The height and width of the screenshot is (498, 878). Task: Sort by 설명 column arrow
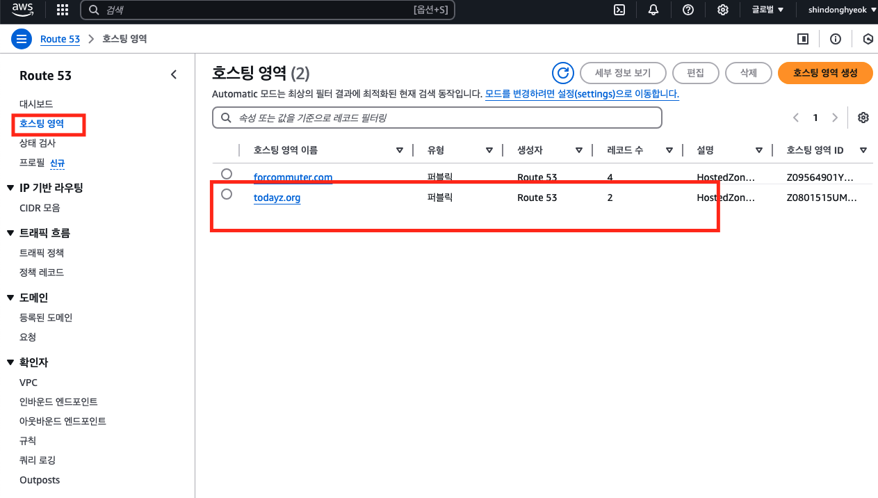coord(759,150)
